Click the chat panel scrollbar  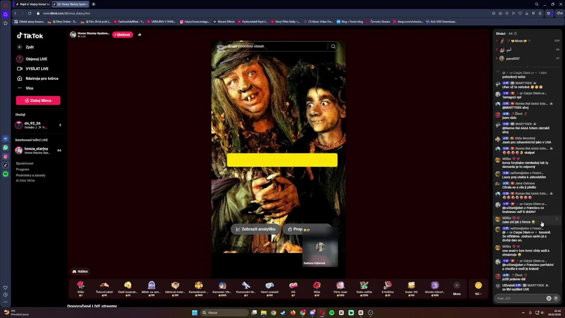coord(561,263)
